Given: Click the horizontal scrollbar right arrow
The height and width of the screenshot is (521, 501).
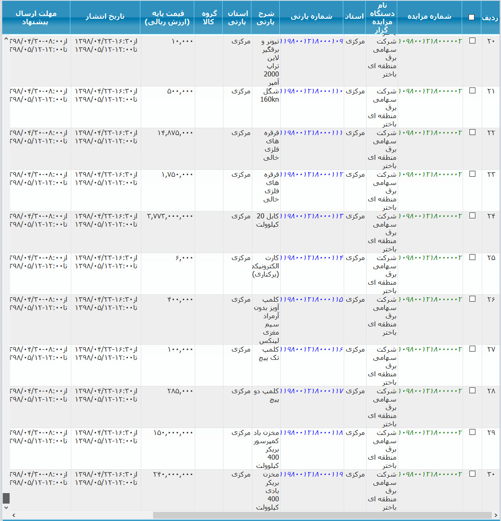Looking at the screenshot, I should [496, 516].
